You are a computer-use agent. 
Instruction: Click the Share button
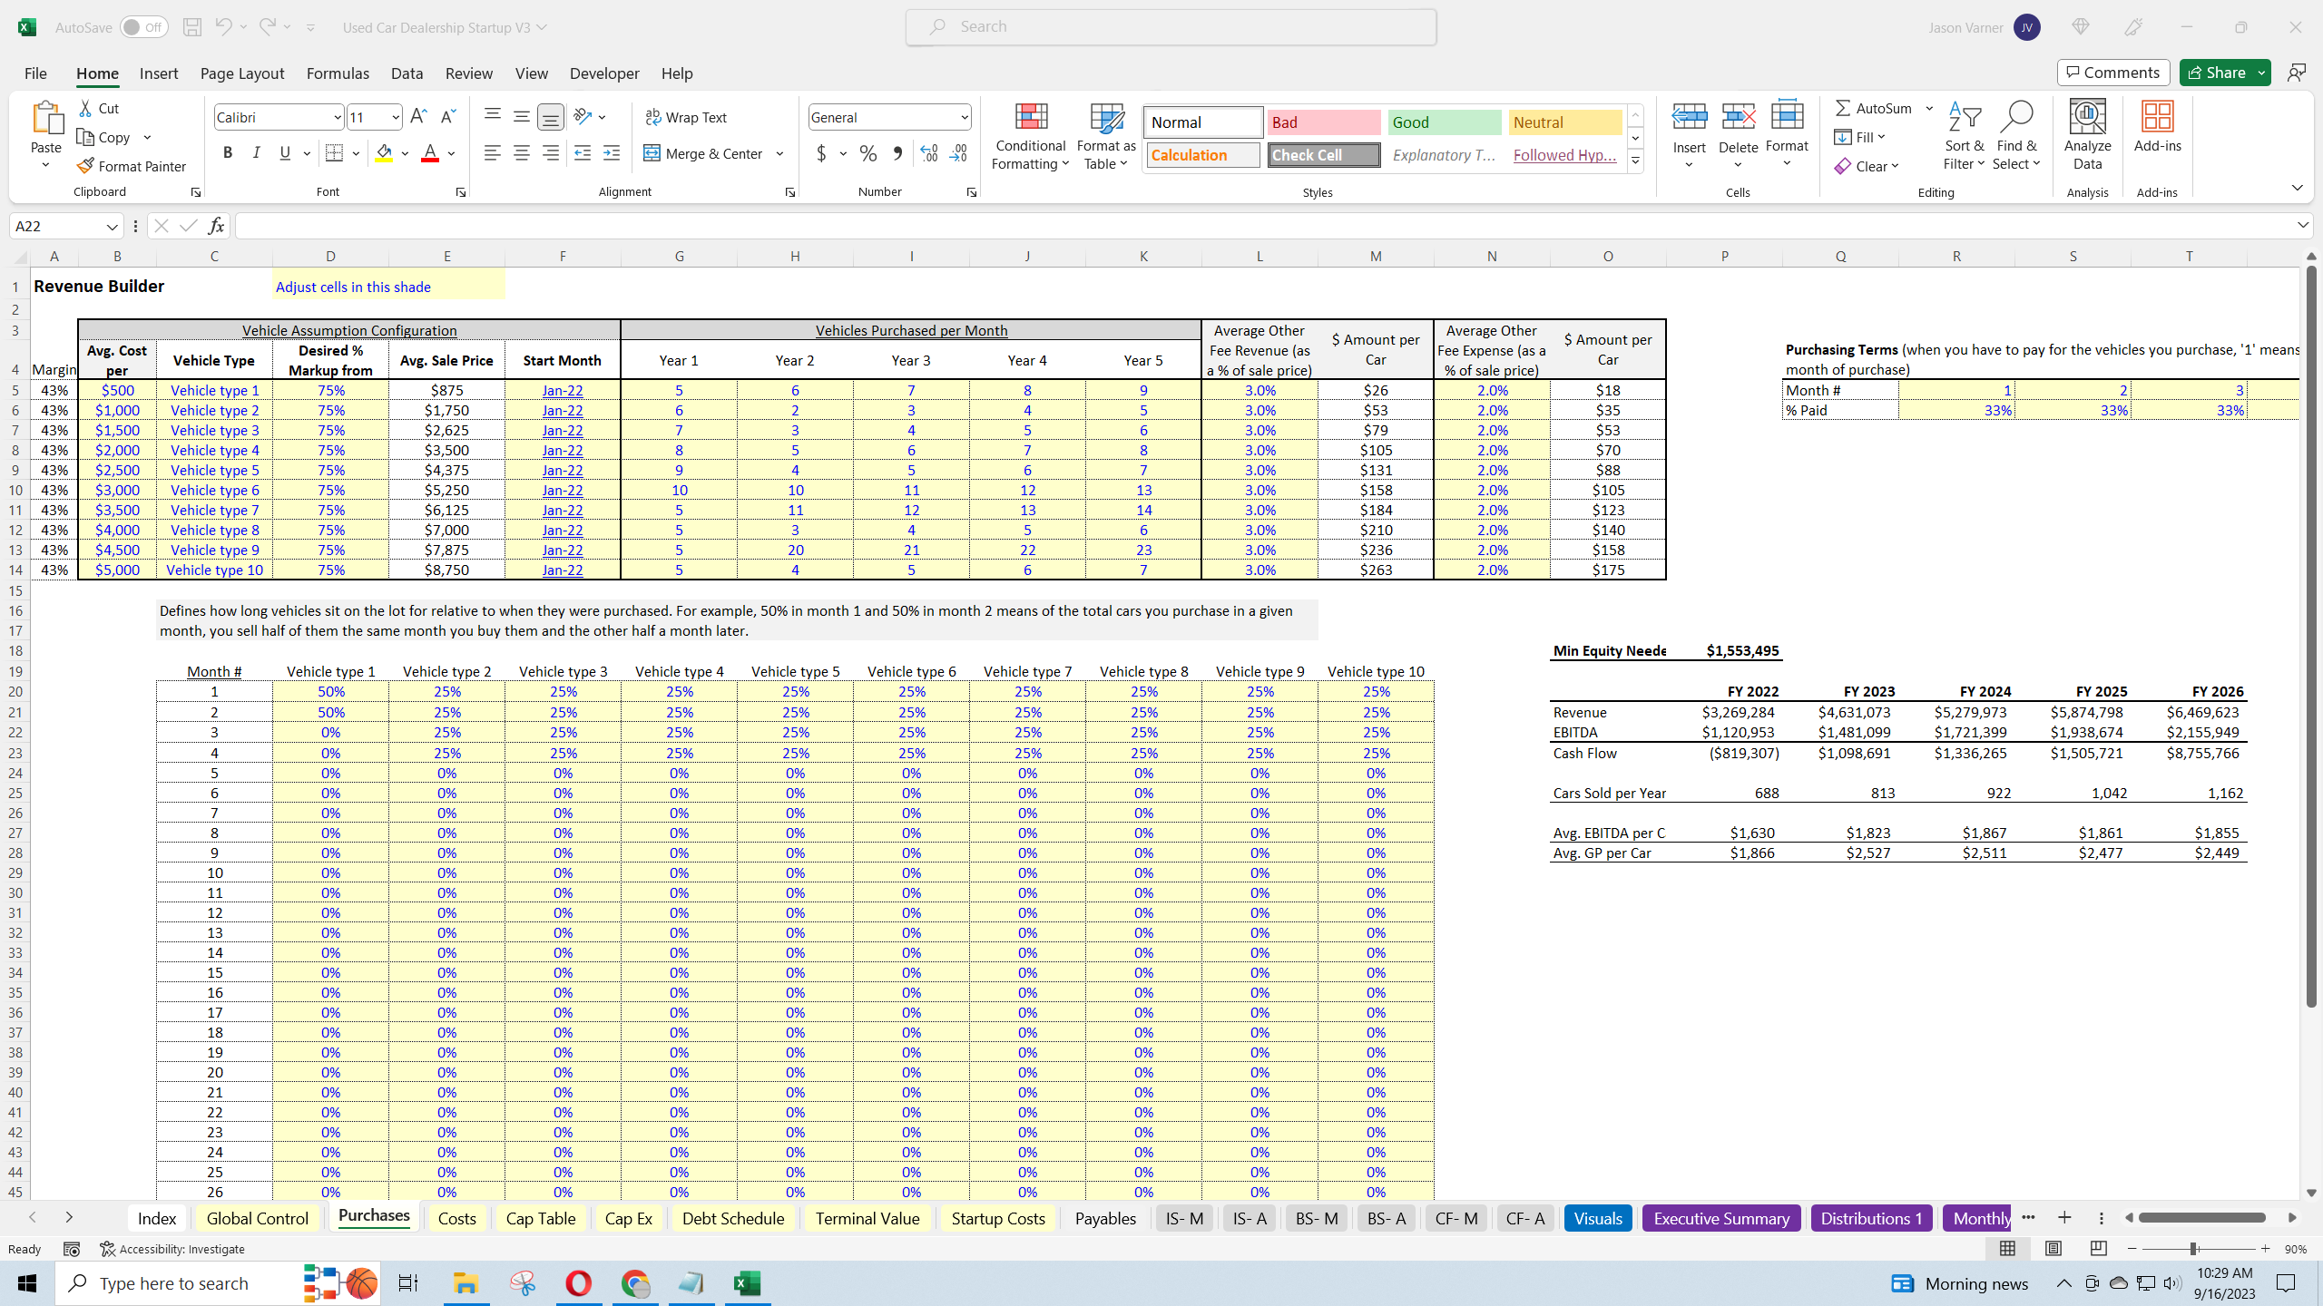pos(2222,73)
